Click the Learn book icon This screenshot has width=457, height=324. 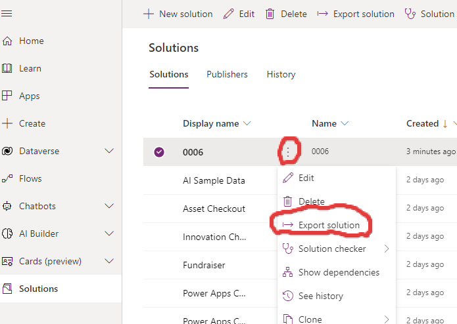(8, 68)
